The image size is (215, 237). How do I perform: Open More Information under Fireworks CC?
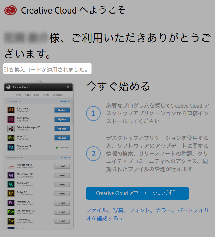point(25,222)
